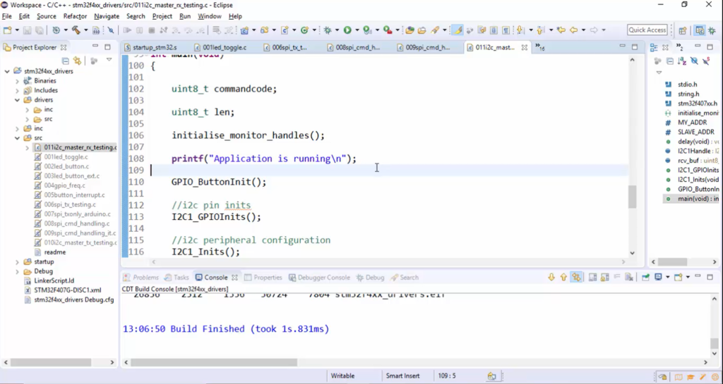The height and width of the screenshot is (384, 723).
Task: Click Sort alphabetically icon in Outline
Action: point(683,61)
